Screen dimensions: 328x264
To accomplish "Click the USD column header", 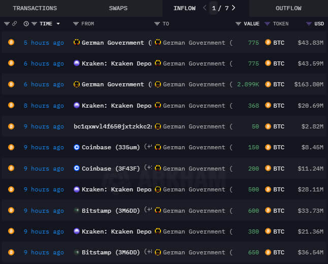I will [319, 24].
